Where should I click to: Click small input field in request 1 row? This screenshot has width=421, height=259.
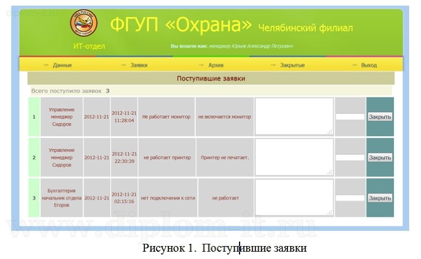click(350, 117)
